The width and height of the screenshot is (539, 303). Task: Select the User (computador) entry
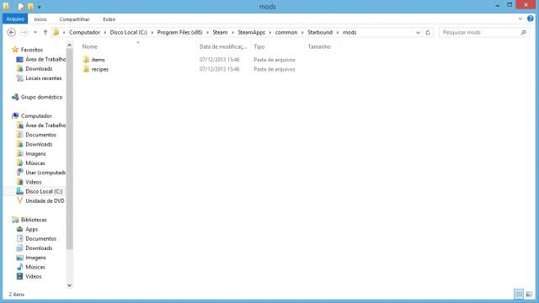[45, 173]
